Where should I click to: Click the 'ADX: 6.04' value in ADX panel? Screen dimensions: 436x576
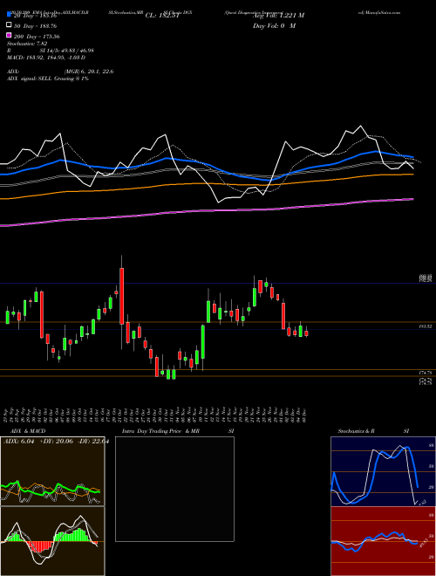click(18, 442)
